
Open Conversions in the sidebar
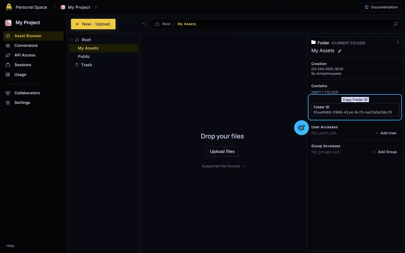click(x=26, y=46)
